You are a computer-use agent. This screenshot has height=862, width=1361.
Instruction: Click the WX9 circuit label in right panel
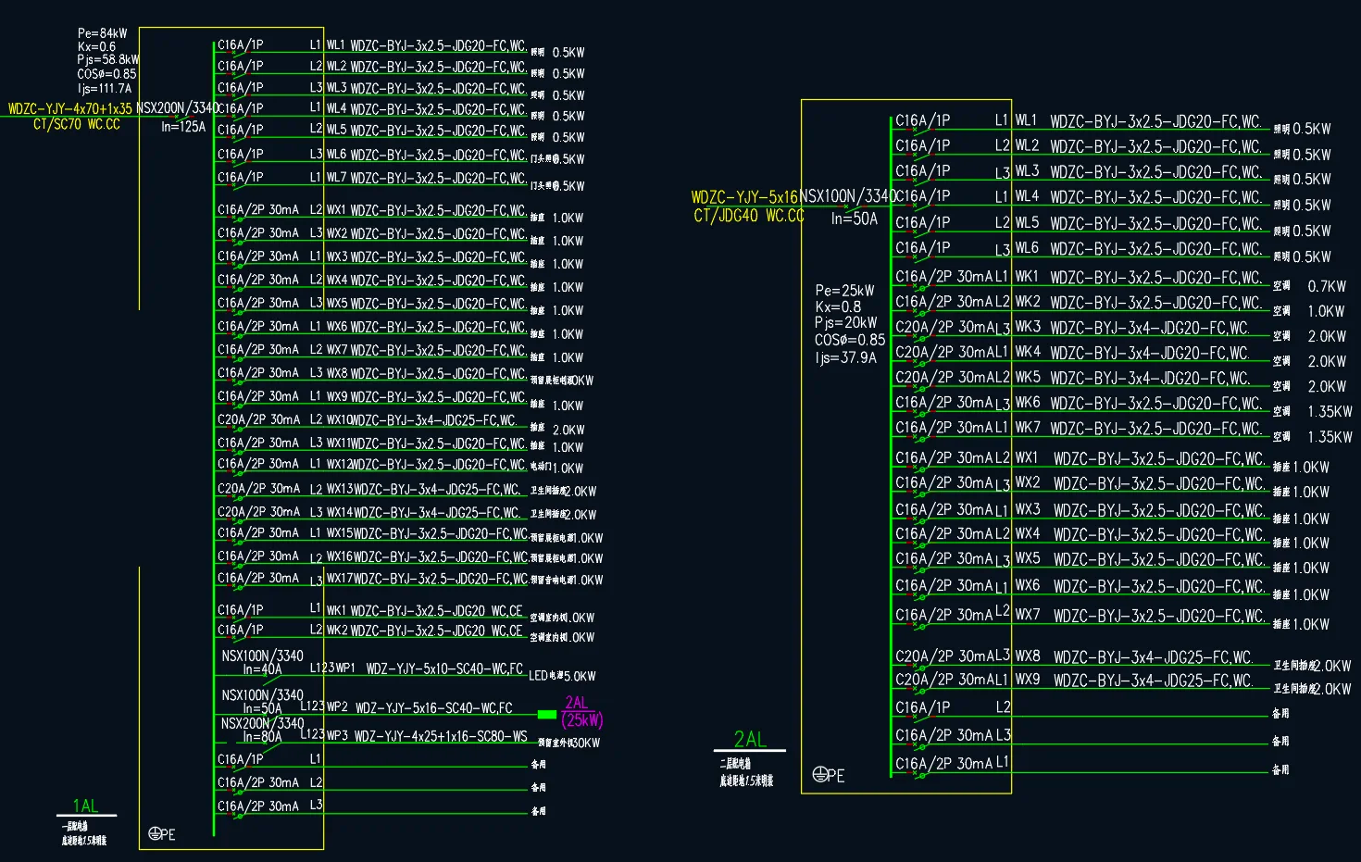click(x=1027, y=680)
